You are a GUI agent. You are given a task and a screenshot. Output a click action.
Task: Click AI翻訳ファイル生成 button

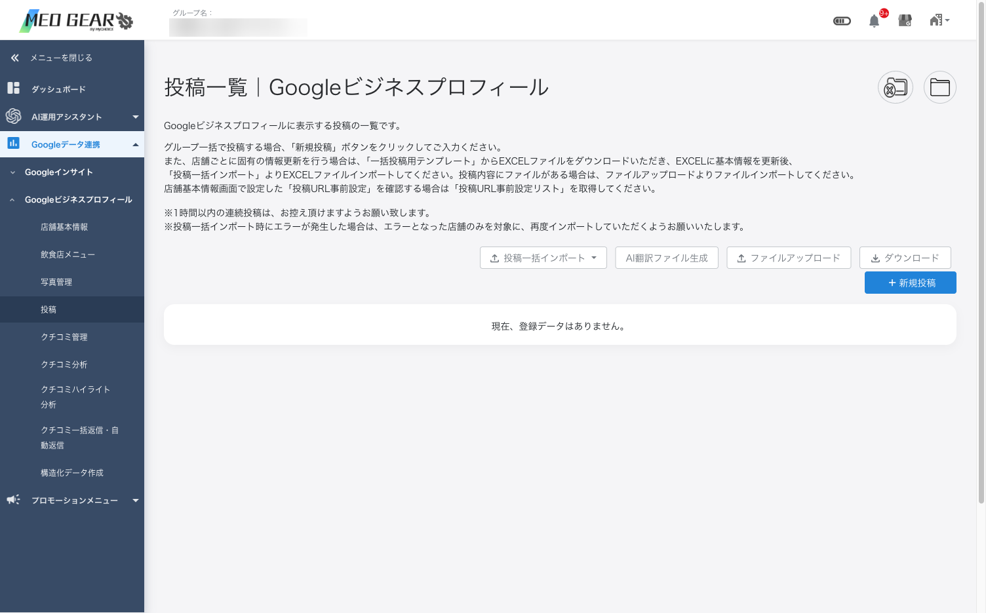point(667,258)
